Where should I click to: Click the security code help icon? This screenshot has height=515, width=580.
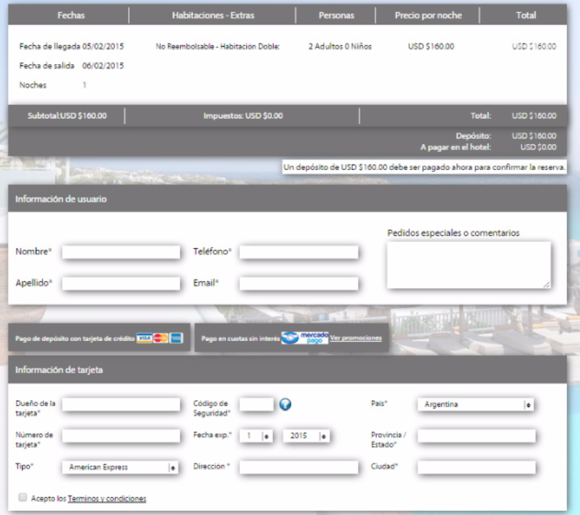(x=286, y=404)
